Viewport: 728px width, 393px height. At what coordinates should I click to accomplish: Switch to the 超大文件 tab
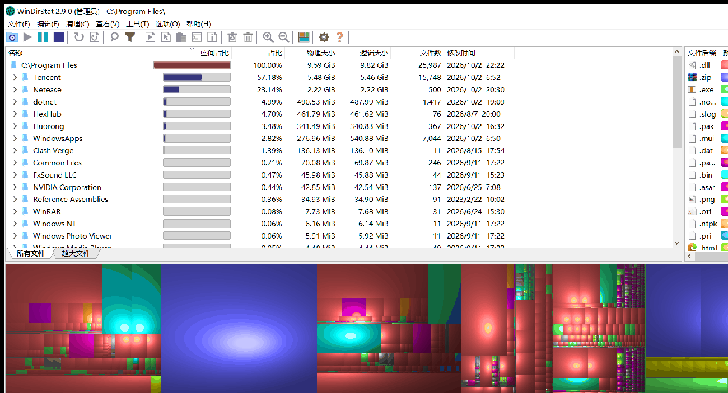[x=76, y=254]
